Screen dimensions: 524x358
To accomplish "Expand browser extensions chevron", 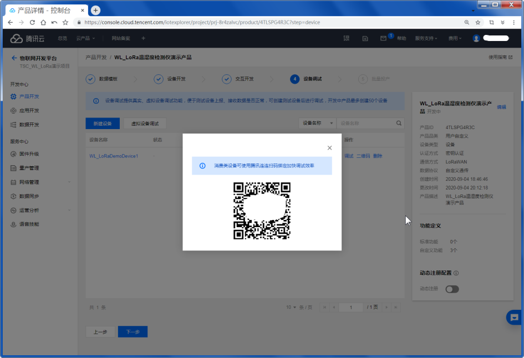I will point(502,22).
